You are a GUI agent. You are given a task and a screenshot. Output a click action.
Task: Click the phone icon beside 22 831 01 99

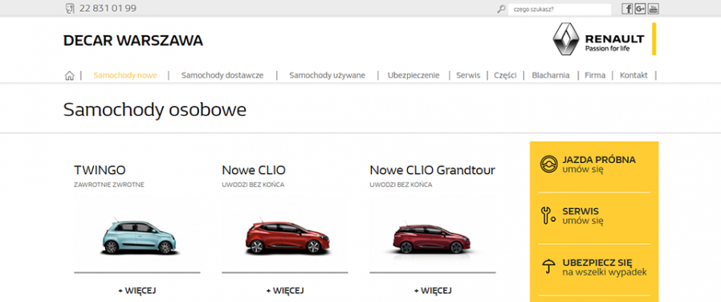pos(70,8)
